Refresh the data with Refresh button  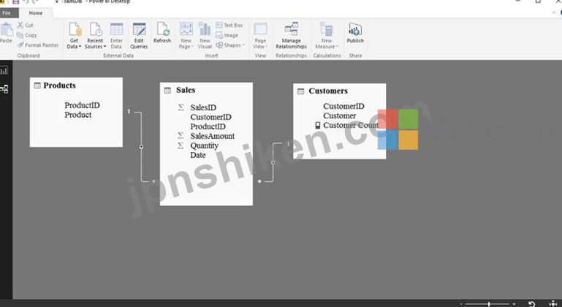[x=162, y=33]
